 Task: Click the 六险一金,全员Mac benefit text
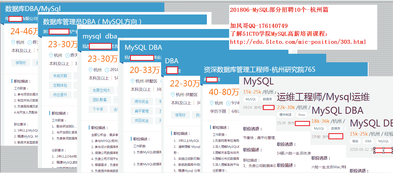click(x=329, y=167)
